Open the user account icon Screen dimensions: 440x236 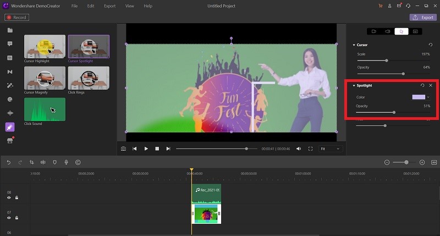[x=390, y=6]
